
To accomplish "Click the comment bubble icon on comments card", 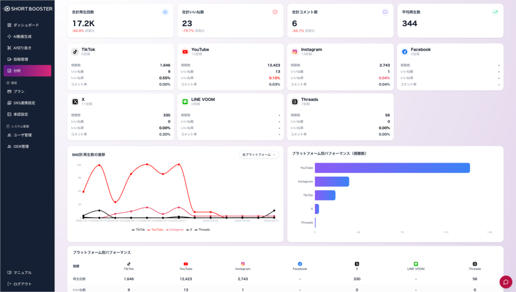I will pyautogui.click(x=385, y=12).
